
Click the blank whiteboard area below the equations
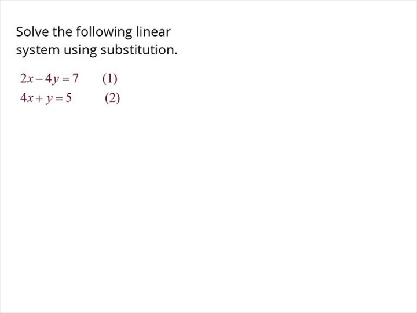[x=209, y=209]
